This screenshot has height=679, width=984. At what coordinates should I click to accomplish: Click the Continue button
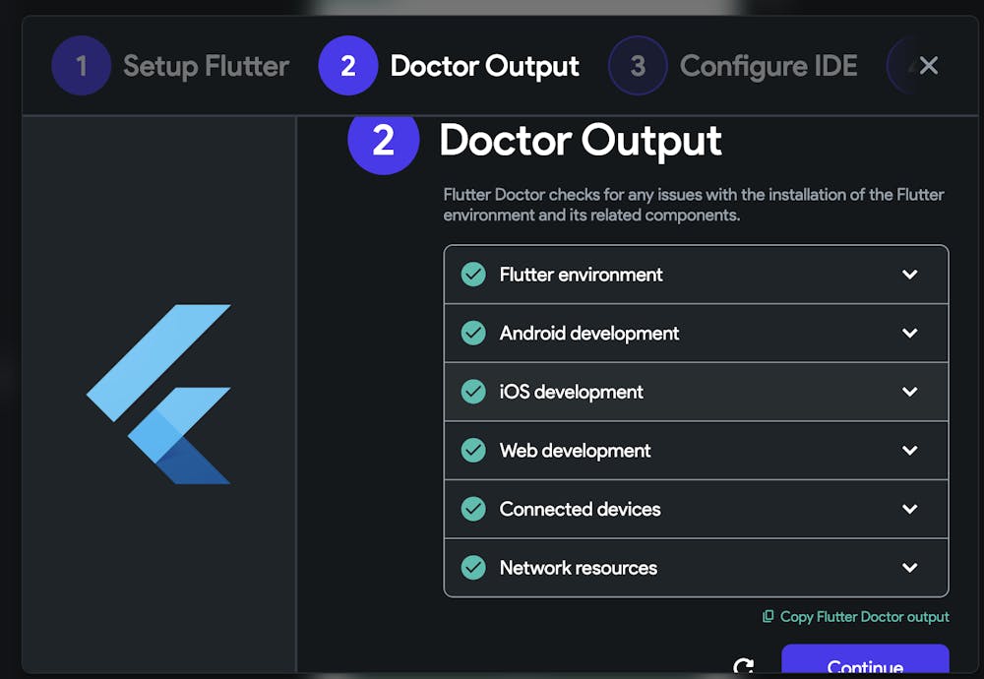point(865,660)
